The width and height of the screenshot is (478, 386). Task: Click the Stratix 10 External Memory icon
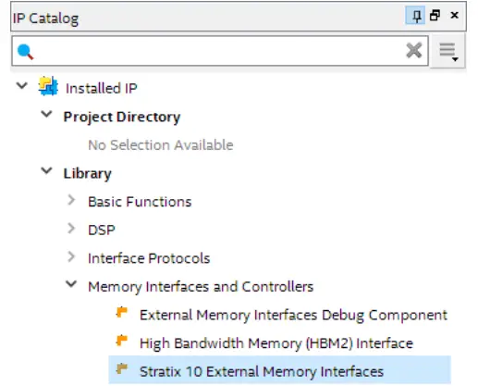coord(122,368)
